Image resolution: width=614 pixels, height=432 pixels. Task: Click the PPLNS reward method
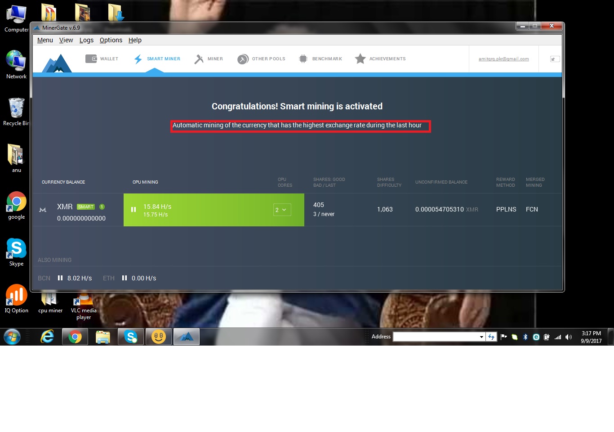[x=506, y=209]
